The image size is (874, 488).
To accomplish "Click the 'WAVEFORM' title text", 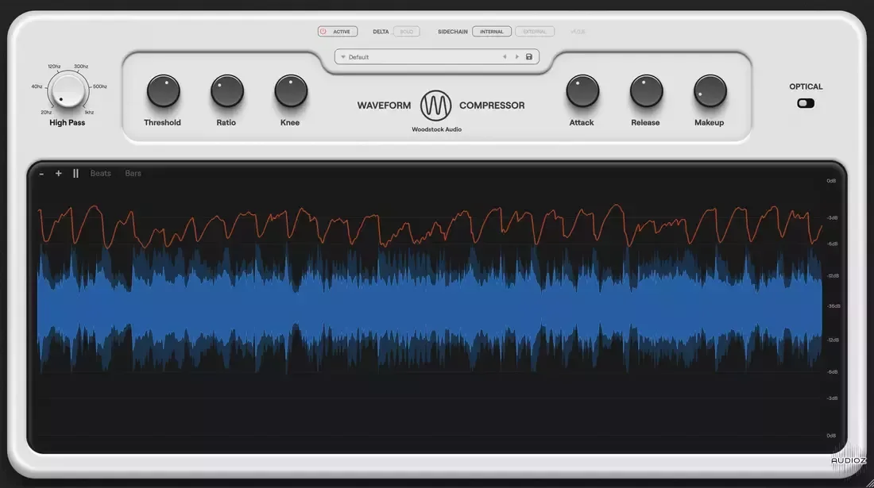I will [384, 106].
